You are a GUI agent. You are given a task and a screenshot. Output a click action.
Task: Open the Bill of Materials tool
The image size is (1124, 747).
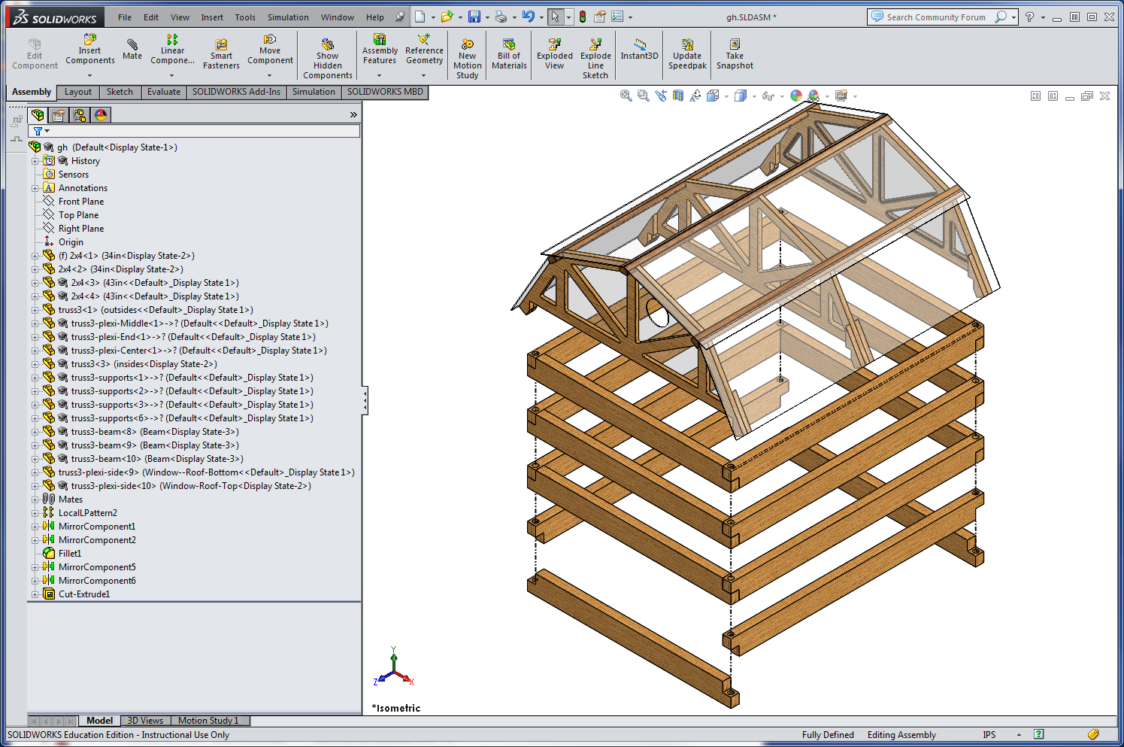509,54
